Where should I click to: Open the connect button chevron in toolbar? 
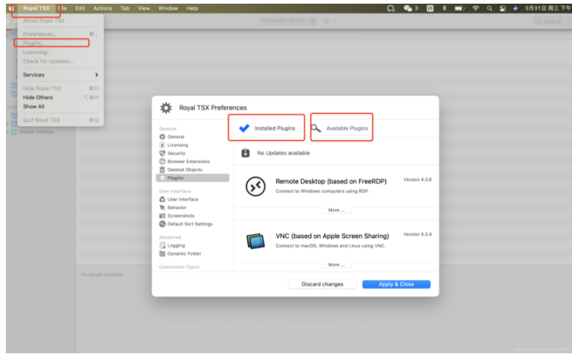coord(334,21)
